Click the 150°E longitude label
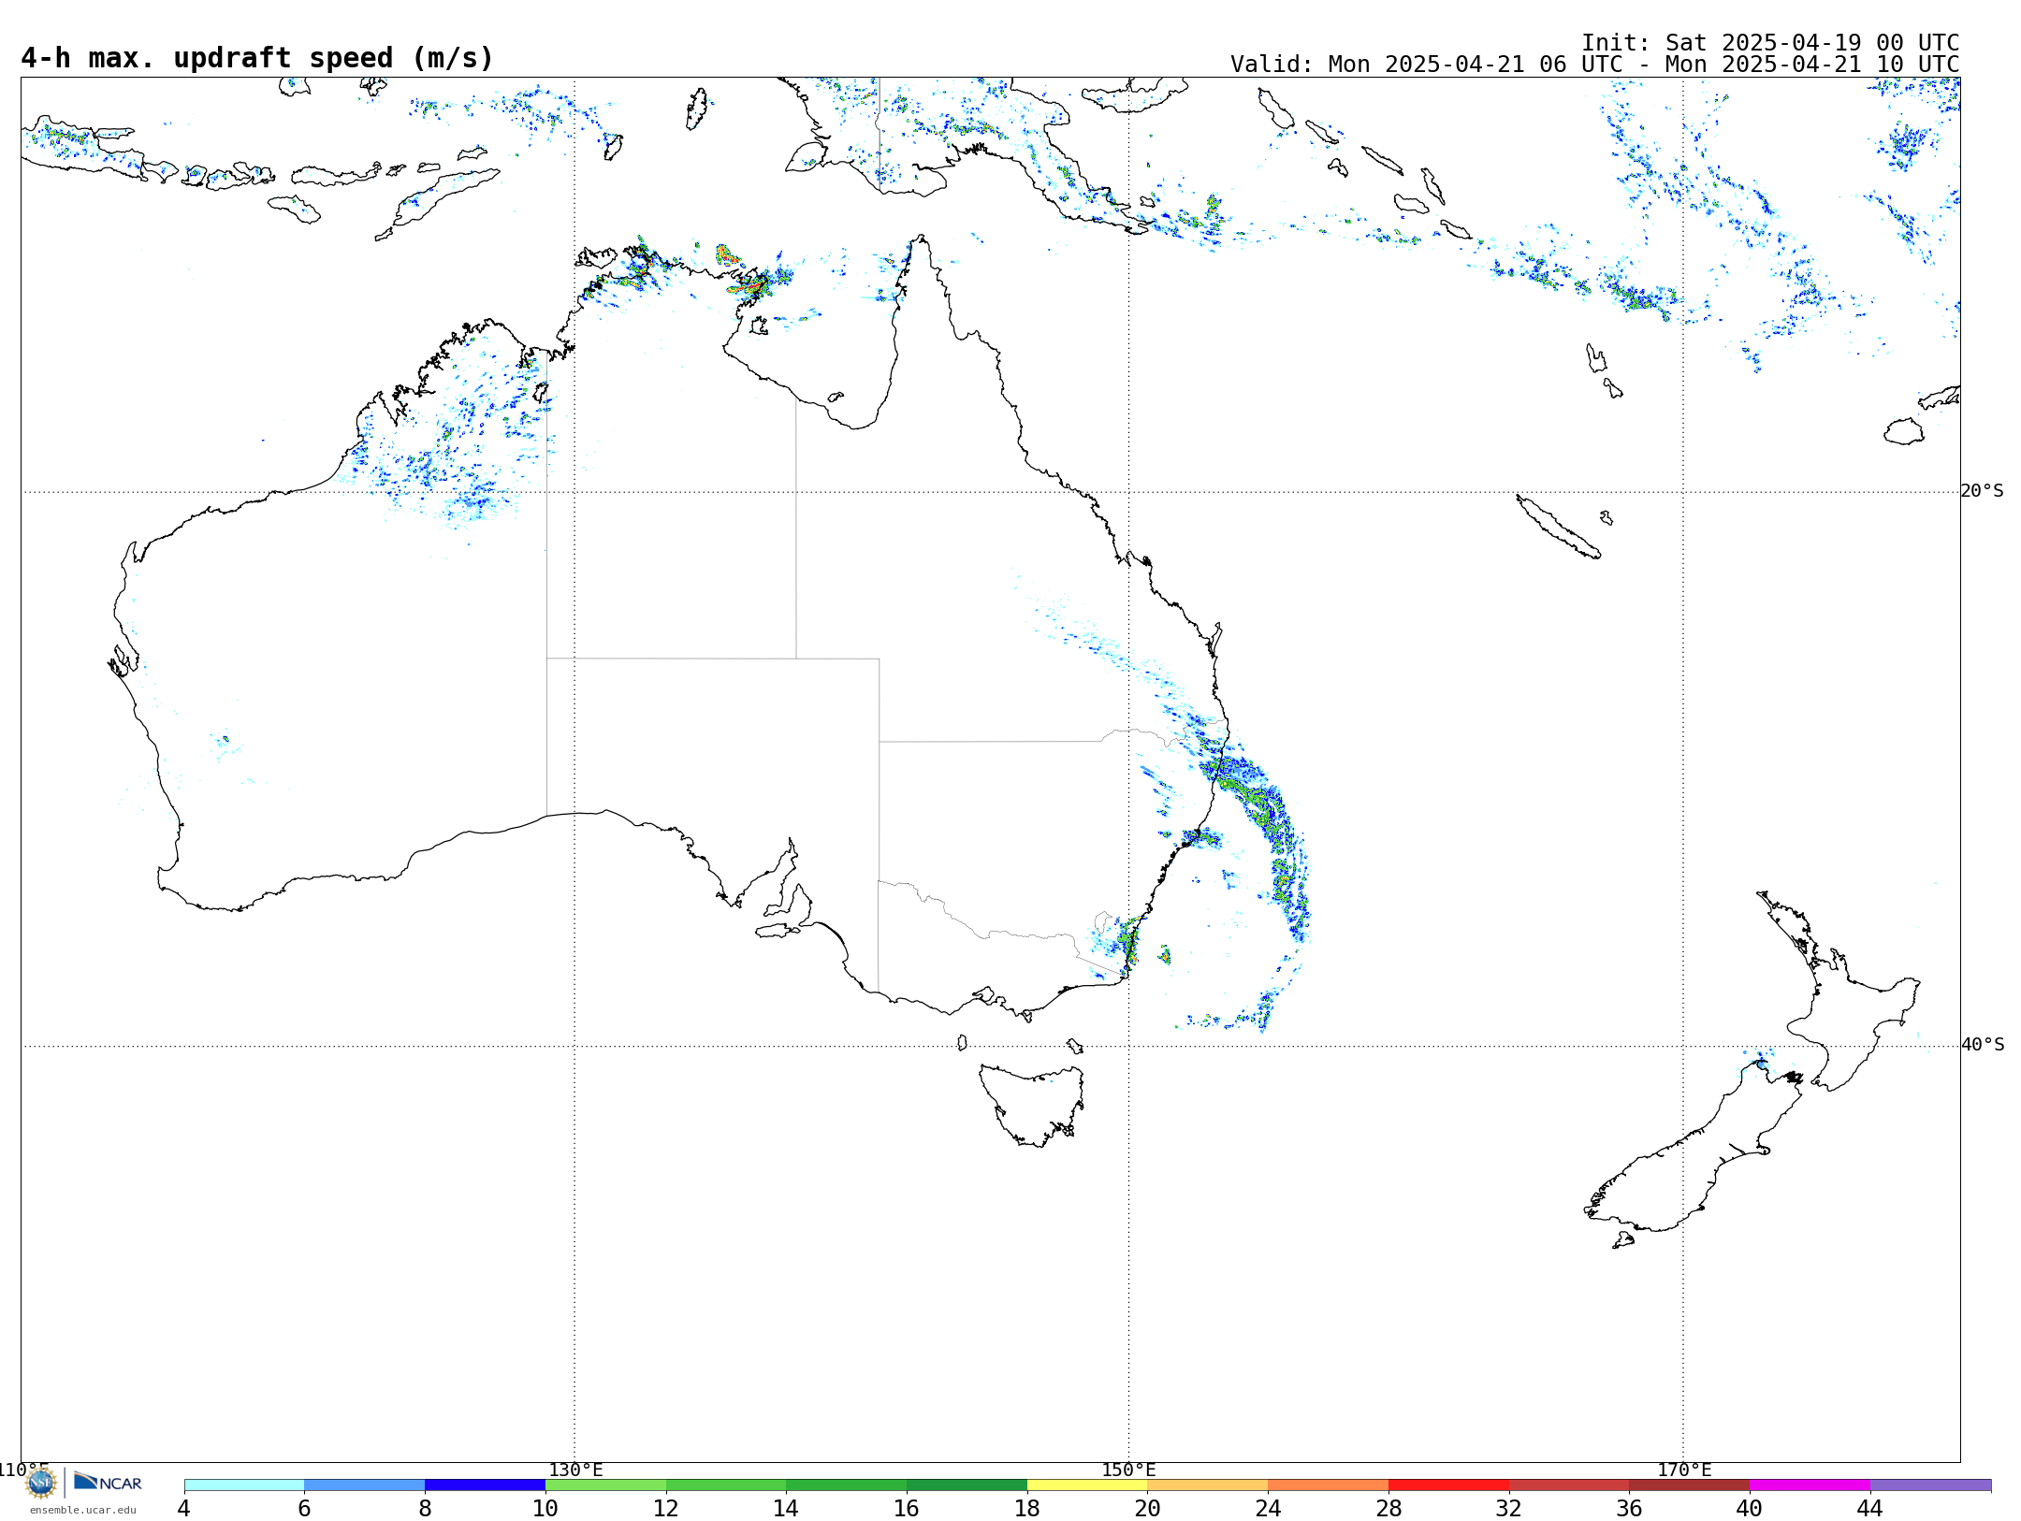This screenshot has height=1521, width=2021. coord(1128,1470)
